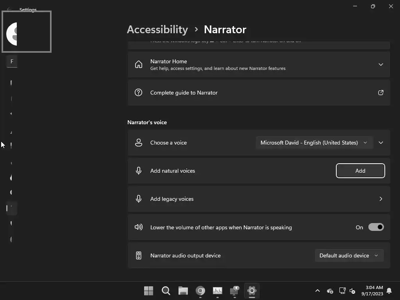Image resolution: width=400 pixels, height=300 pixels.
Task: Open the Default audio device dropdown
Action: pos(349,255)
